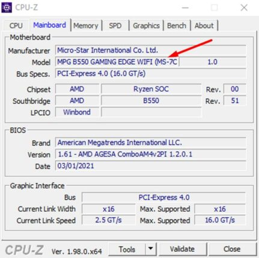Click the Southbridge label
The width and height of the screenshot is (259, 258).
(x=31, y=101)
